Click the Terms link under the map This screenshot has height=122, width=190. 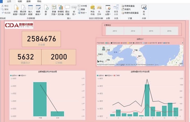click(156, 65)
